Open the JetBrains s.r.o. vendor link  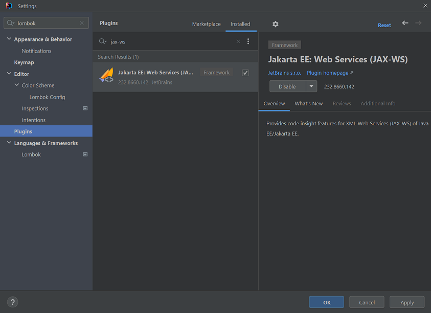click(x=284, y=73)
